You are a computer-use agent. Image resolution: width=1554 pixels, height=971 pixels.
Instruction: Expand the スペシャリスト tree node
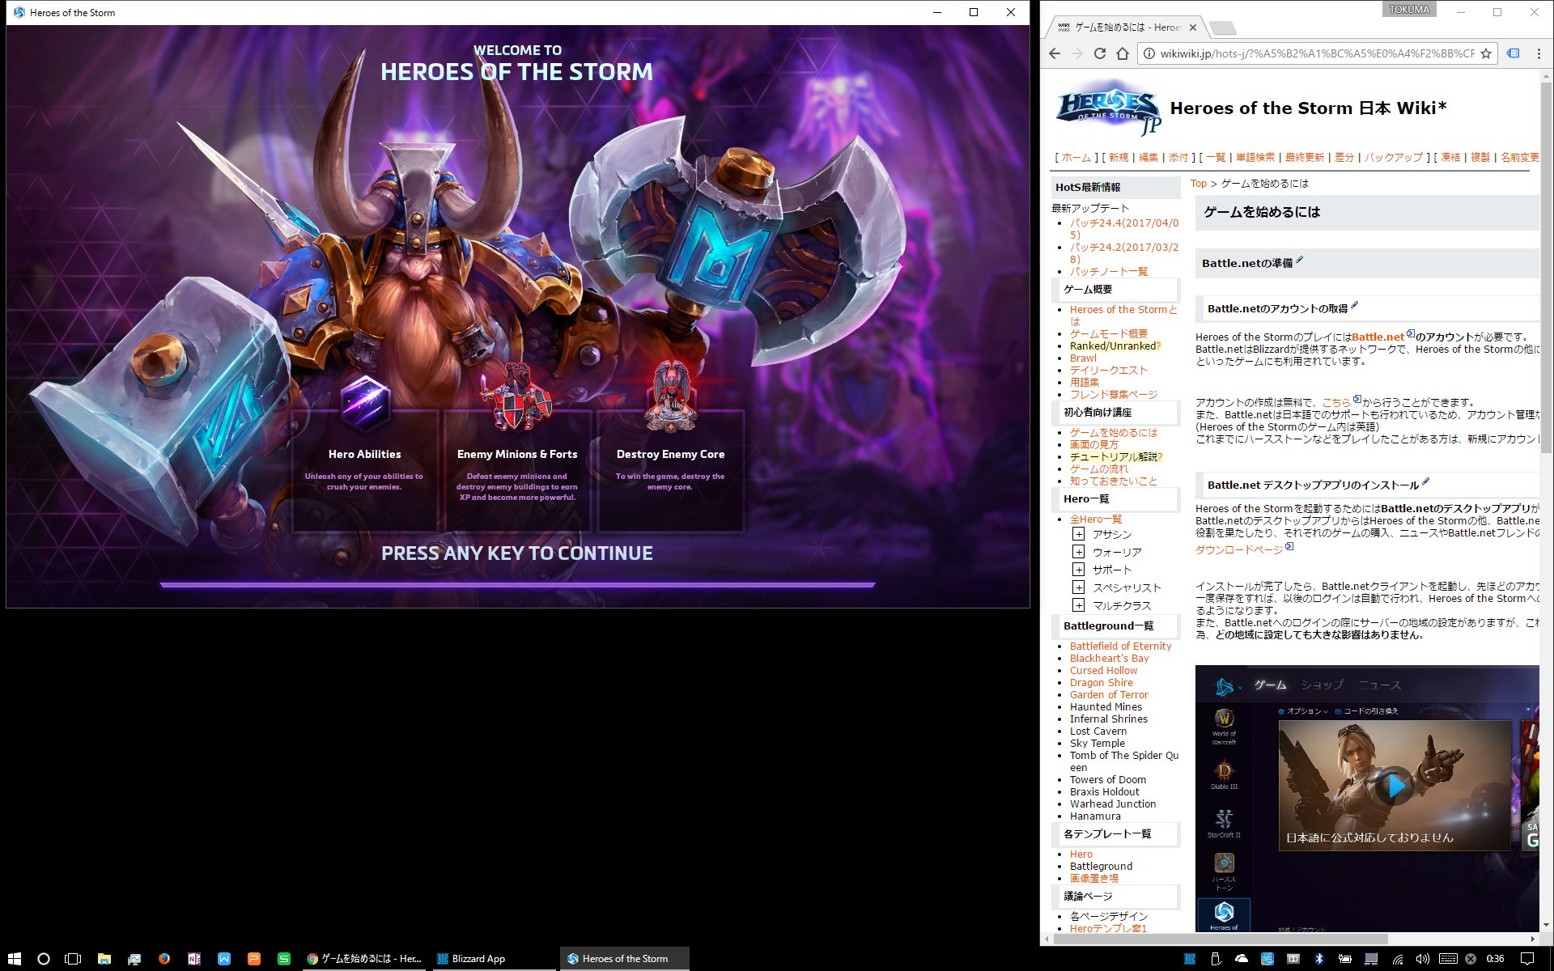pos(1078,587)
